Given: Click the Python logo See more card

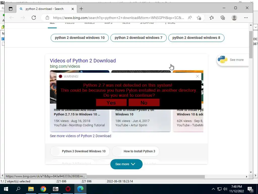Looking at the screenshot, I should tap(232, 60).
